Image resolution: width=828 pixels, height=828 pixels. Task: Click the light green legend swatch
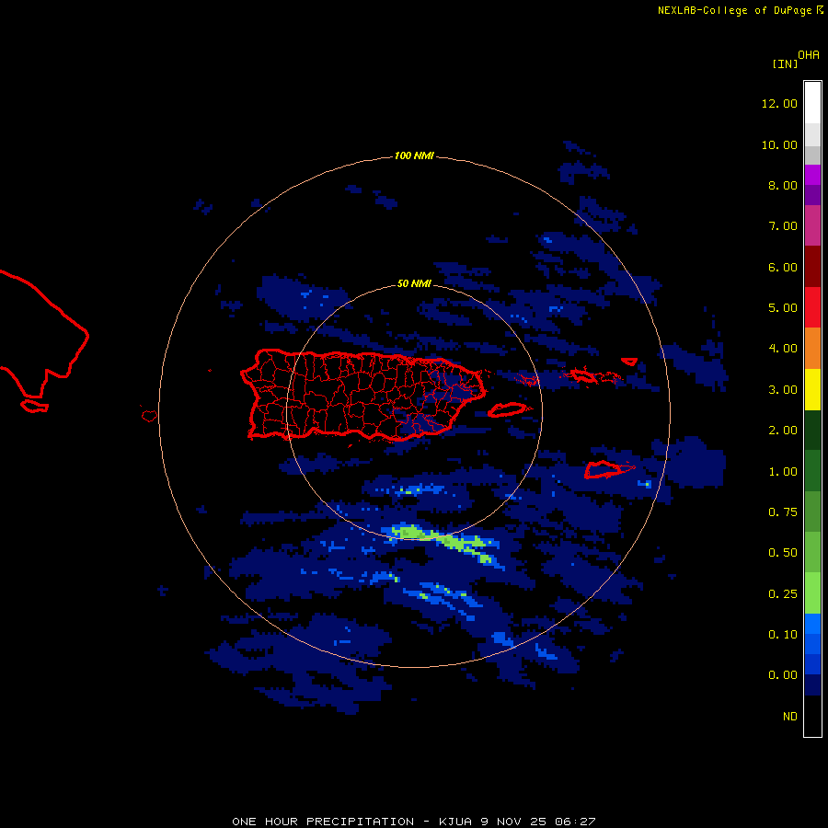click(x=812, y=593)
